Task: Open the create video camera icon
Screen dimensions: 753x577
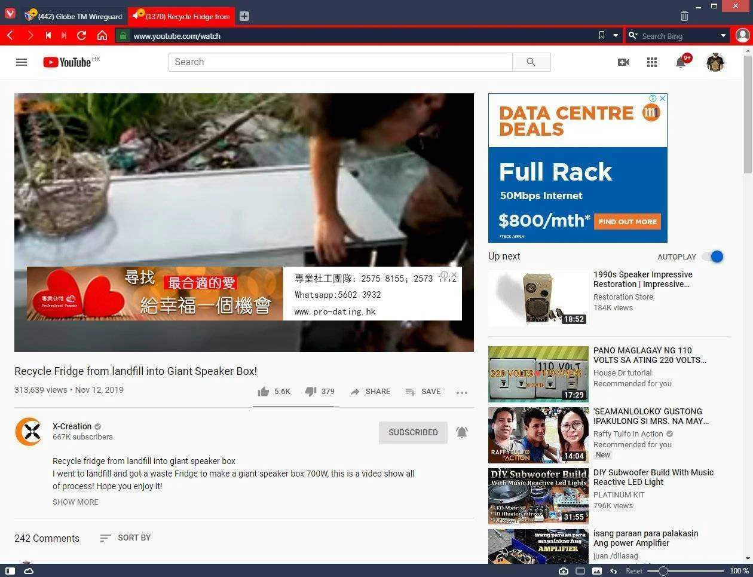Action: tap(623, 62)
